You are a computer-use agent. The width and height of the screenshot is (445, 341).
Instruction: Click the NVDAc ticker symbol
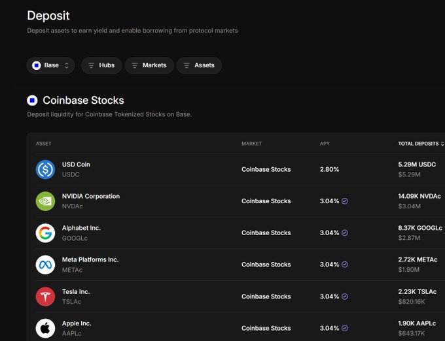pos(73,206)
